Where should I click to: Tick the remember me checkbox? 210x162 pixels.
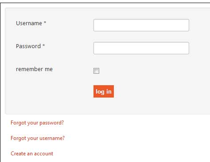coord(96,71)
